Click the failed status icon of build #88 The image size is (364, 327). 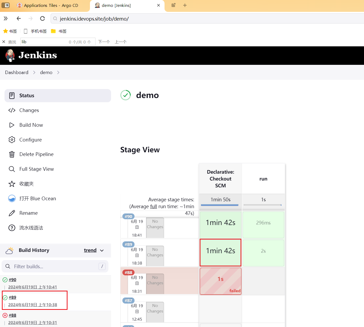click(x=5, y=315)
